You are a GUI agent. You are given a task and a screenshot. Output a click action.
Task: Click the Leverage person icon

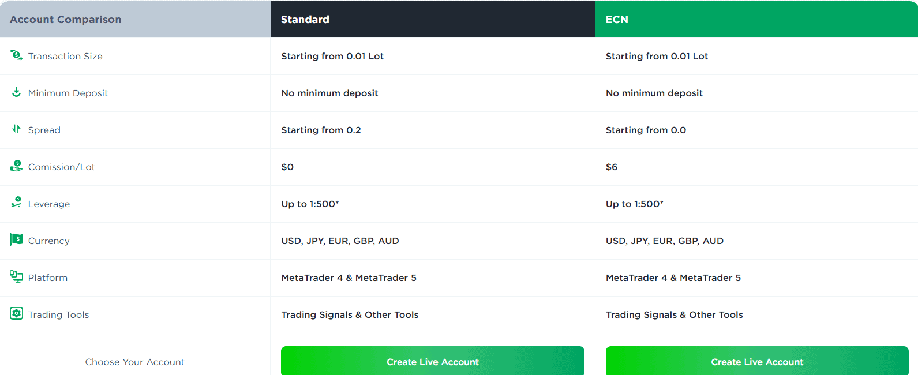click(x=16, y=204)
